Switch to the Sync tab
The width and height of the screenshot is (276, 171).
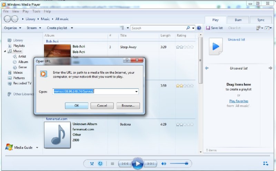(261, 20)
